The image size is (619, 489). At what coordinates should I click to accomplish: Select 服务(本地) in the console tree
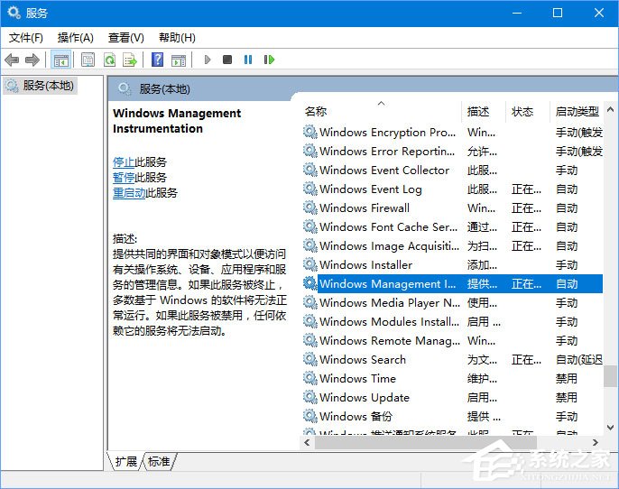tap(48, 86)
